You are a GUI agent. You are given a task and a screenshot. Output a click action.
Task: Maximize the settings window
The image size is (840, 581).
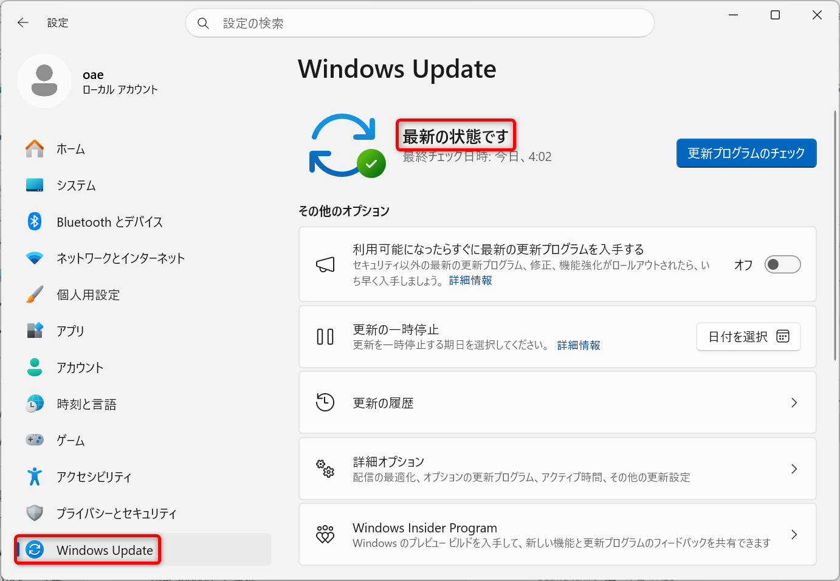[x=775, y=15]
